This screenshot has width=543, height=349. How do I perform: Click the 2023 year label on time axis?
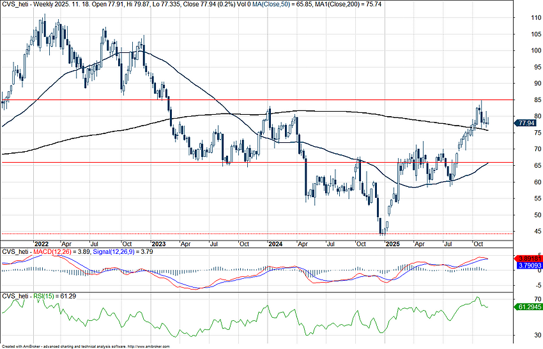click(x=158, y=244)
